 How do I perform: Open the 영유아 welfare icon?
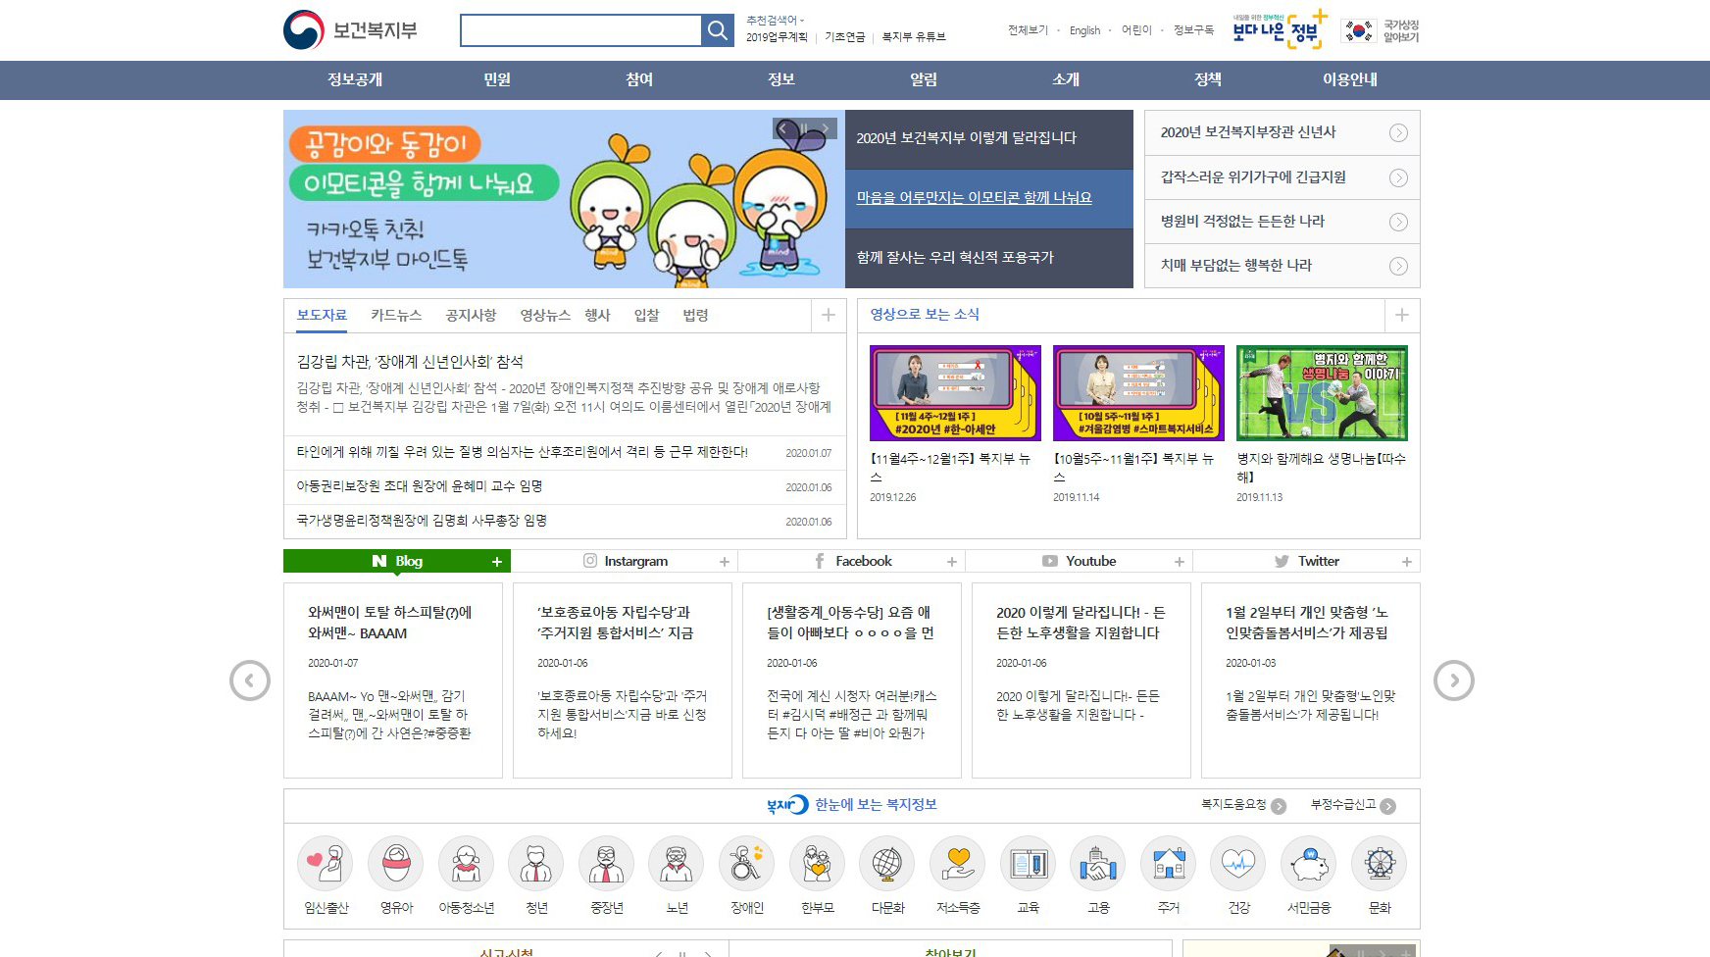(396, 864)
